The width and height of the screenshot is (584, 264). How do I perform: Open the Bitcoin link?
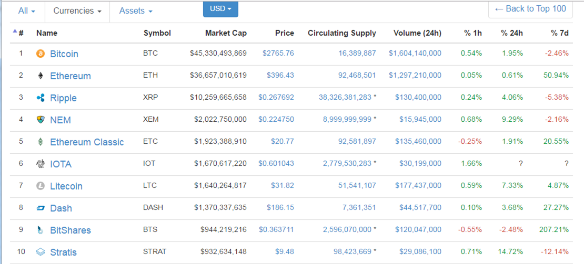pyautogui.click(x=64, y=54)
